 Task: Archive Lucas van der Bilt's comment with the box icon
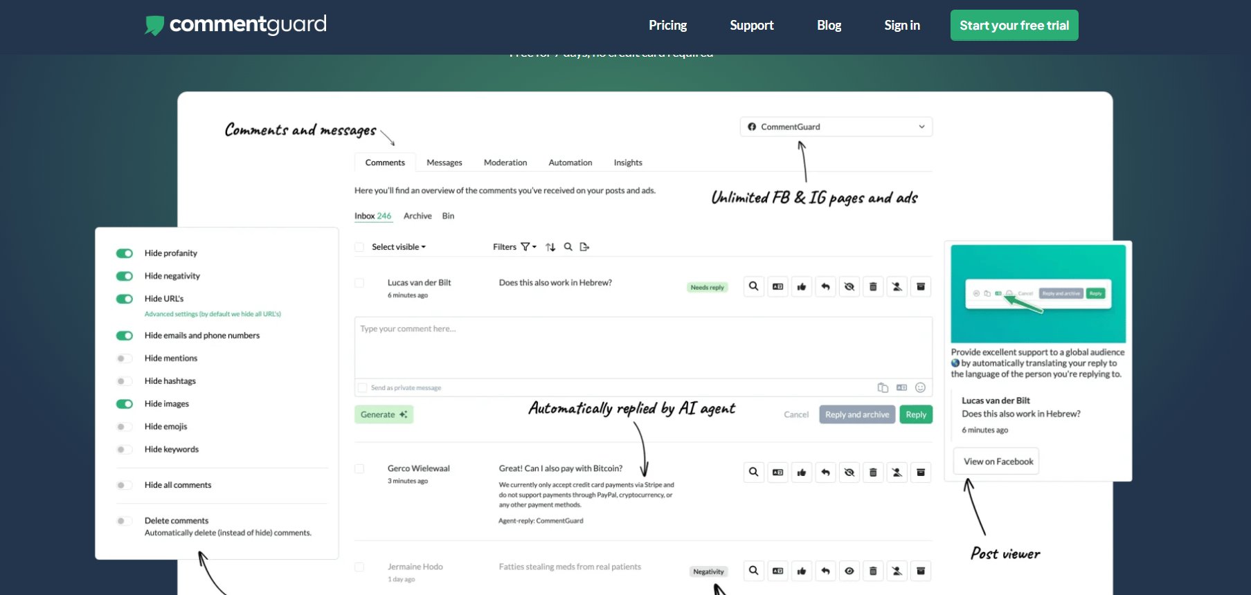(x=921, y=286)
